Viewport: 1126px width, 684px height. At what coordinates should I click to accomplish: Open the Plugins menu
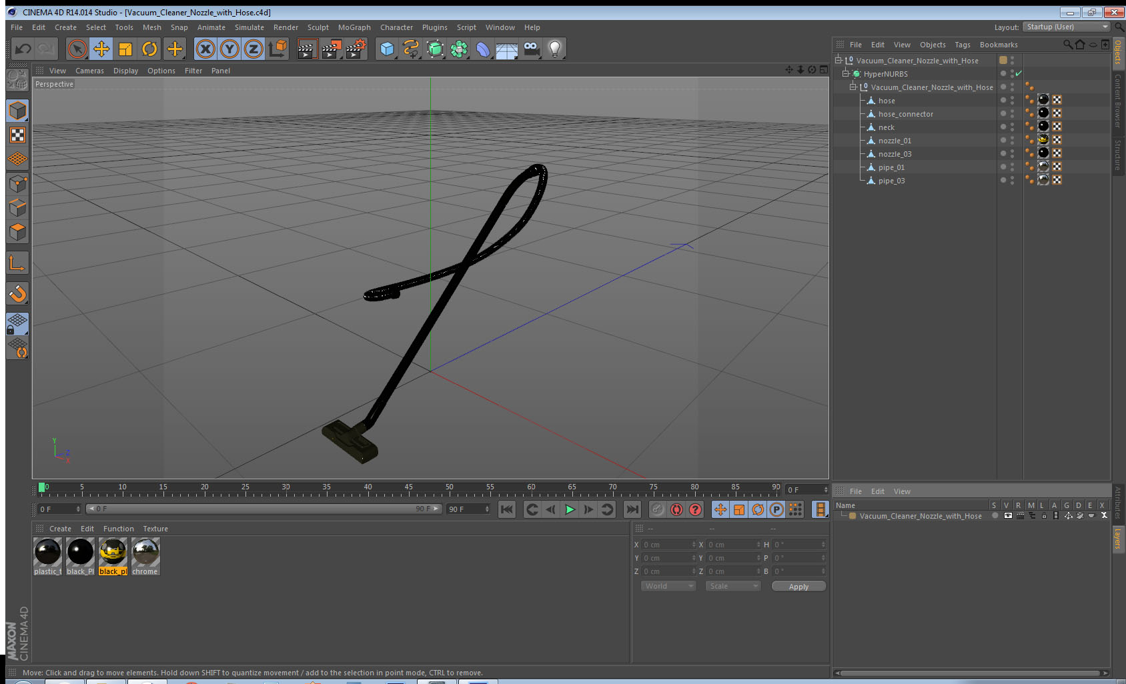(x=434, y=27)
